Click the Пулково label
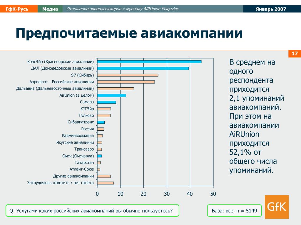This screenshot has width=301, height=225. click(86, 115)
